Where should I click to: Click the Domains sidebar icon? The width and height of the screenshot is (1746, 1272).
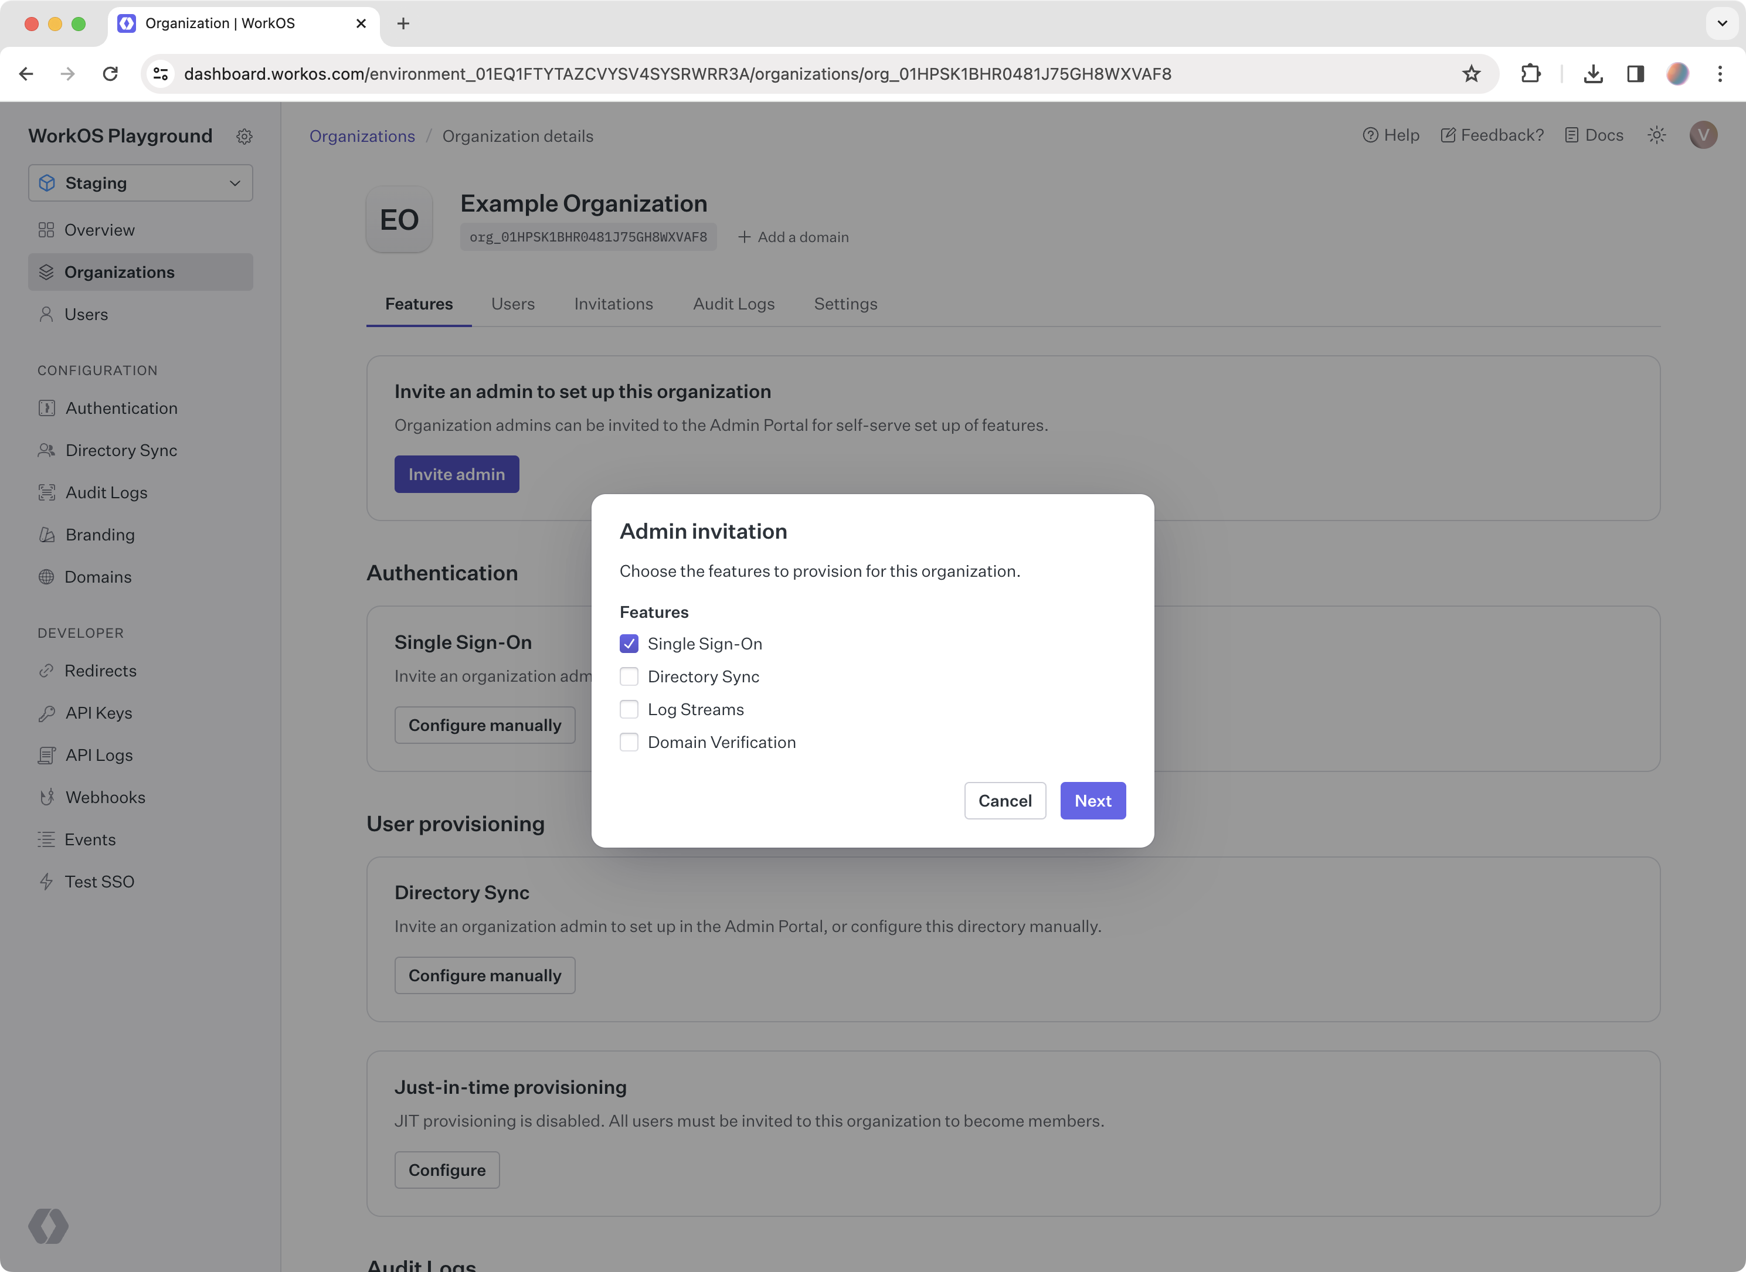pos(47,576)
